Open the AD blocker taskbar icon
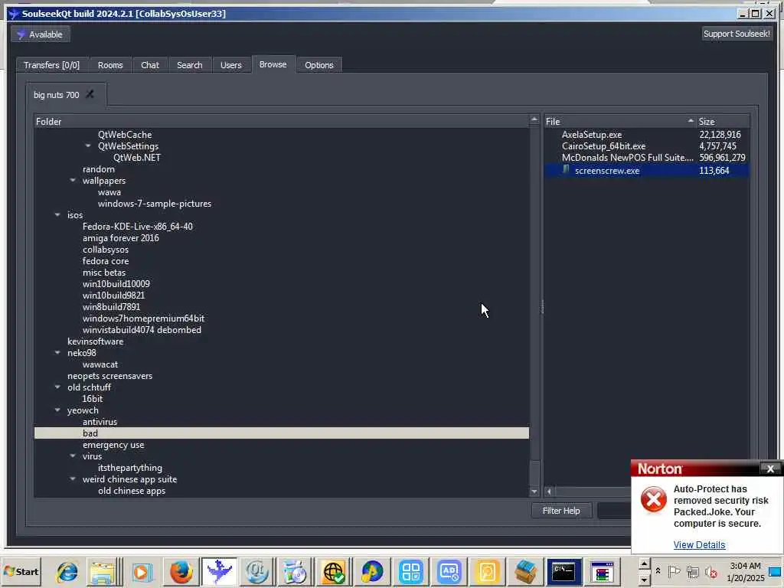This screenshot has width=784, height=588. pyautogui.click(x=449, y=571)
